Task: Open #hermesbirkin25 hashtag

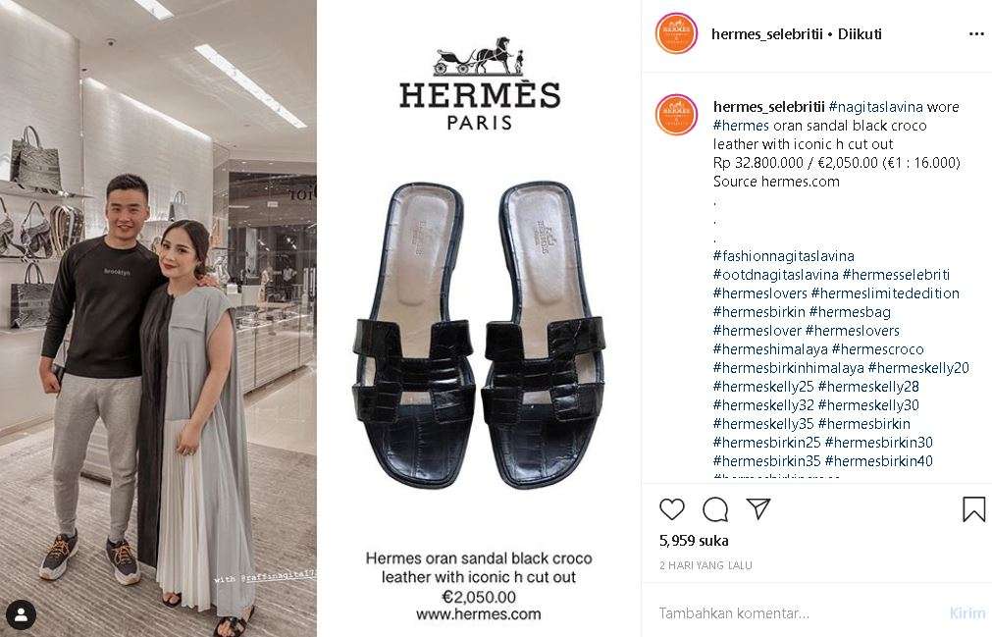Action: [x=766, y=442]
